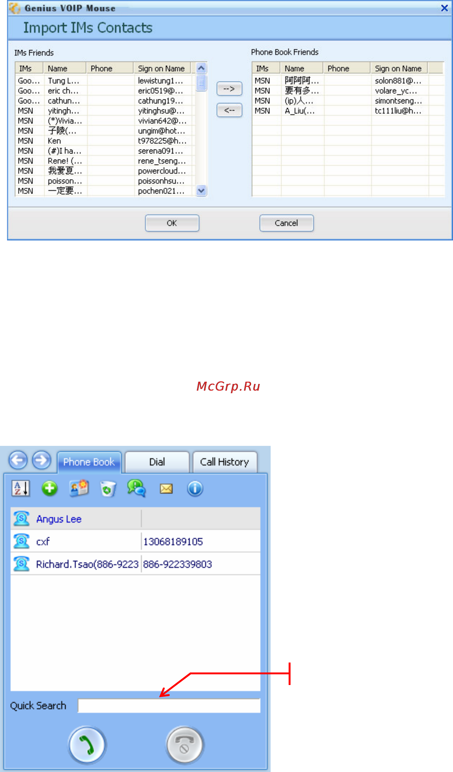Select the Richard.Tsao contact name
Viewport: 453px width, 772px height.
tap(87, 564)
